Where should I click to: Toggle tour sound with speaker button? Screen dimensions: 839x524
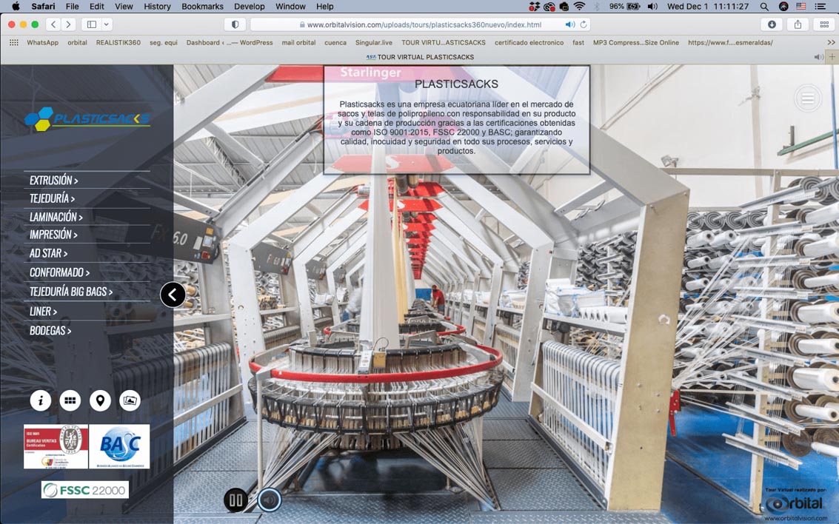click(x=270, y=500)
